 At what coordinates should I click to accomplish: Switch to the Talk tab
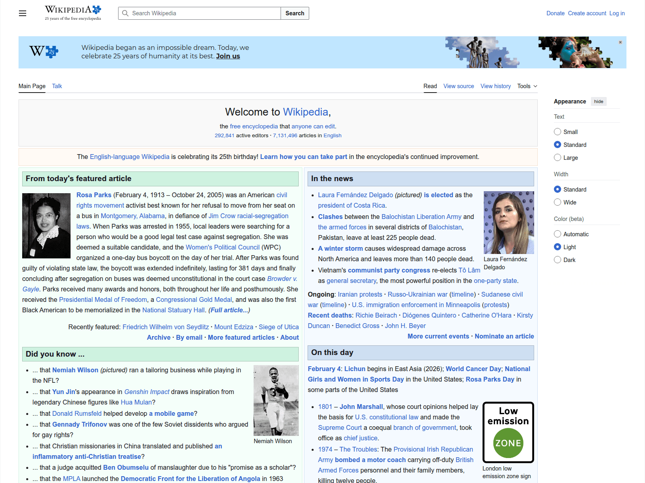click(x=57, y=86)
